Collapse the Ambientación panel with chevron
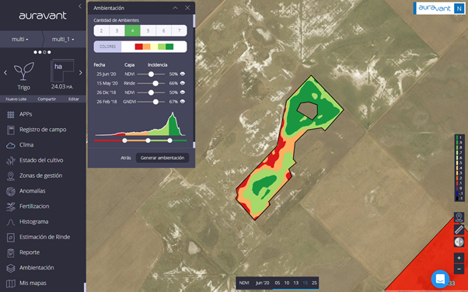This screenshot has height=292, width=468. click(x=175, y=8)
